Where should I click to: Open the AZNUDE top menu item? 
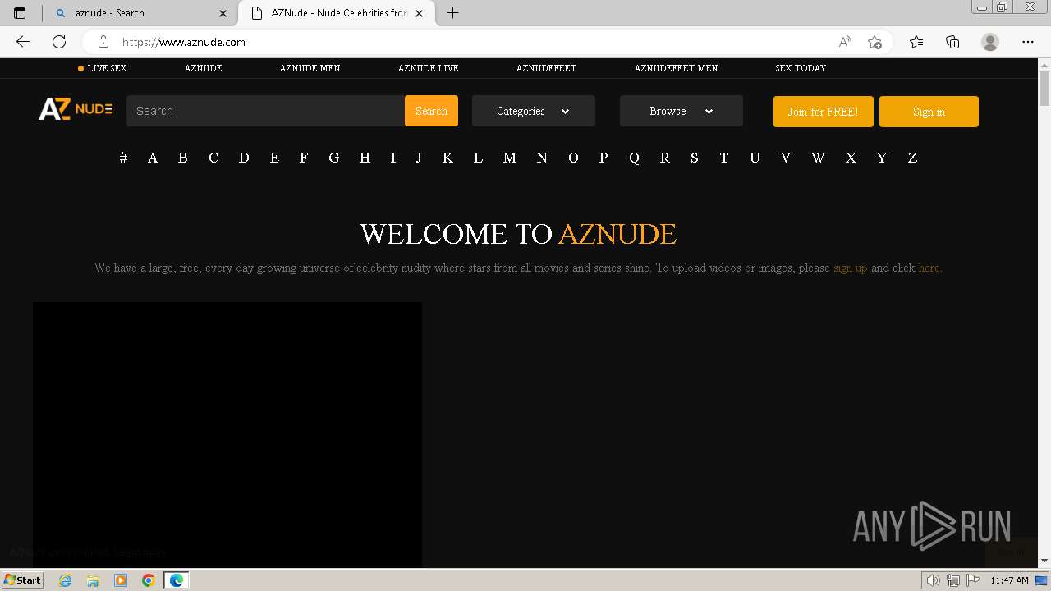pyautogui.click(x=204, y=68)
